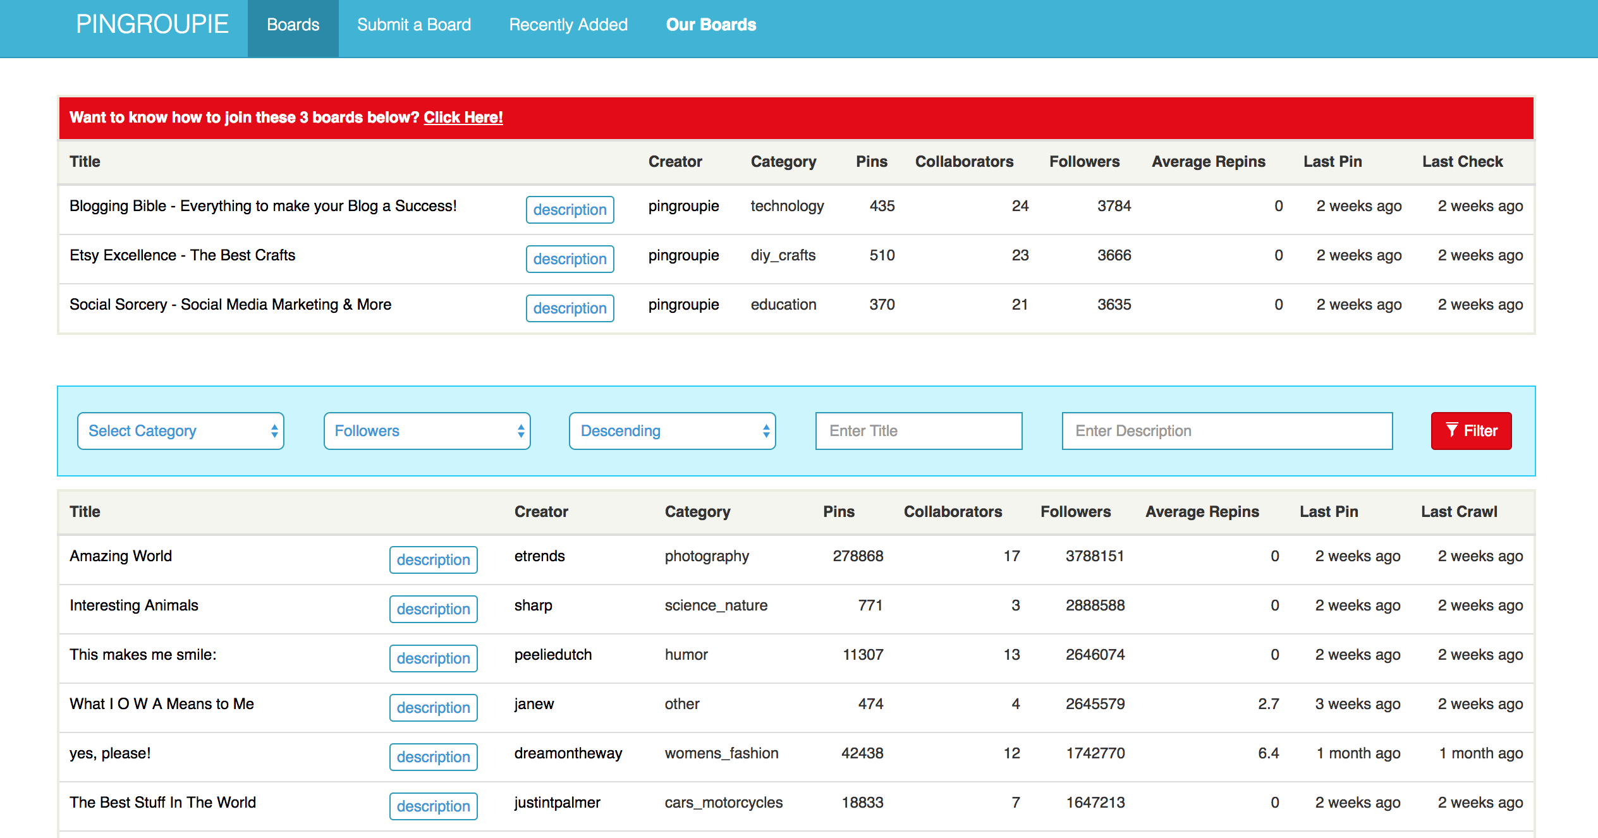Focus the Enter Title field
Image resolution: width=1598 pixels, height=838 pixels.
pyautogui.click(x=919, y=431)
